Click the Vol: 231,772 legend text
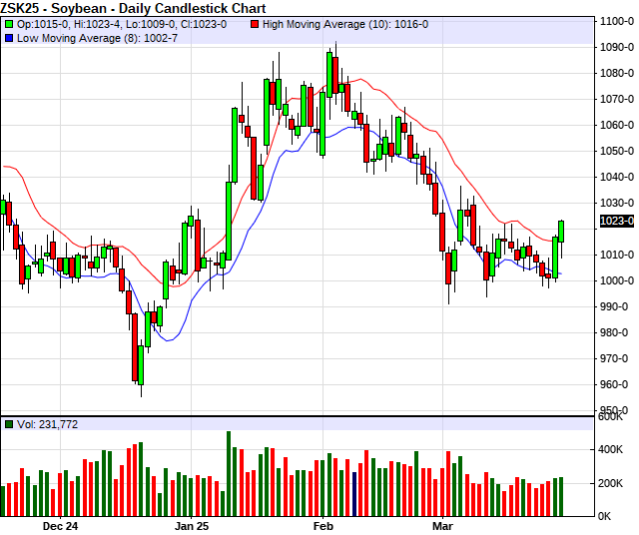 coord(47,425)
